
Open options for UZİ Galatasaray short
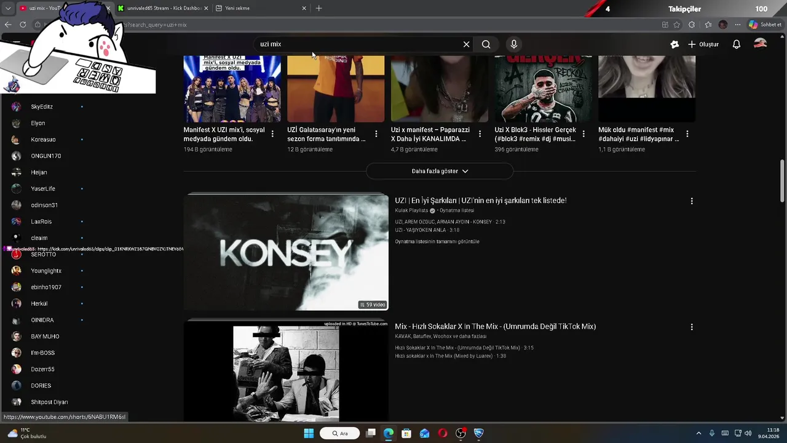376,134
